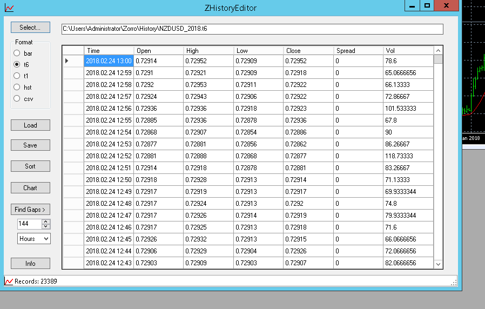Image resolution: width=485 pixels, height=309 pixels.
Task: Click the row header of the 12:57 row
Action: click(x=73, y=97)
